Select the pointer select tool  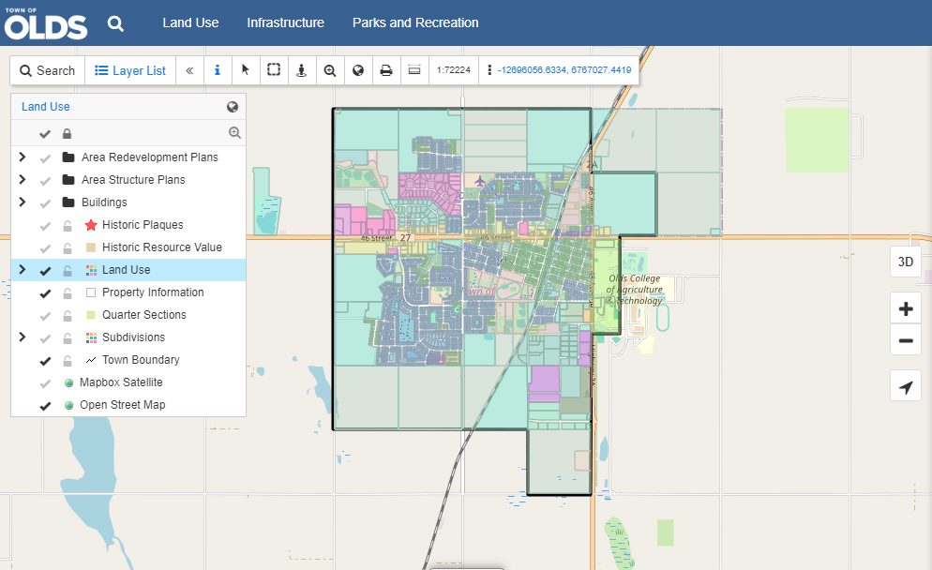tap(246, 70)
